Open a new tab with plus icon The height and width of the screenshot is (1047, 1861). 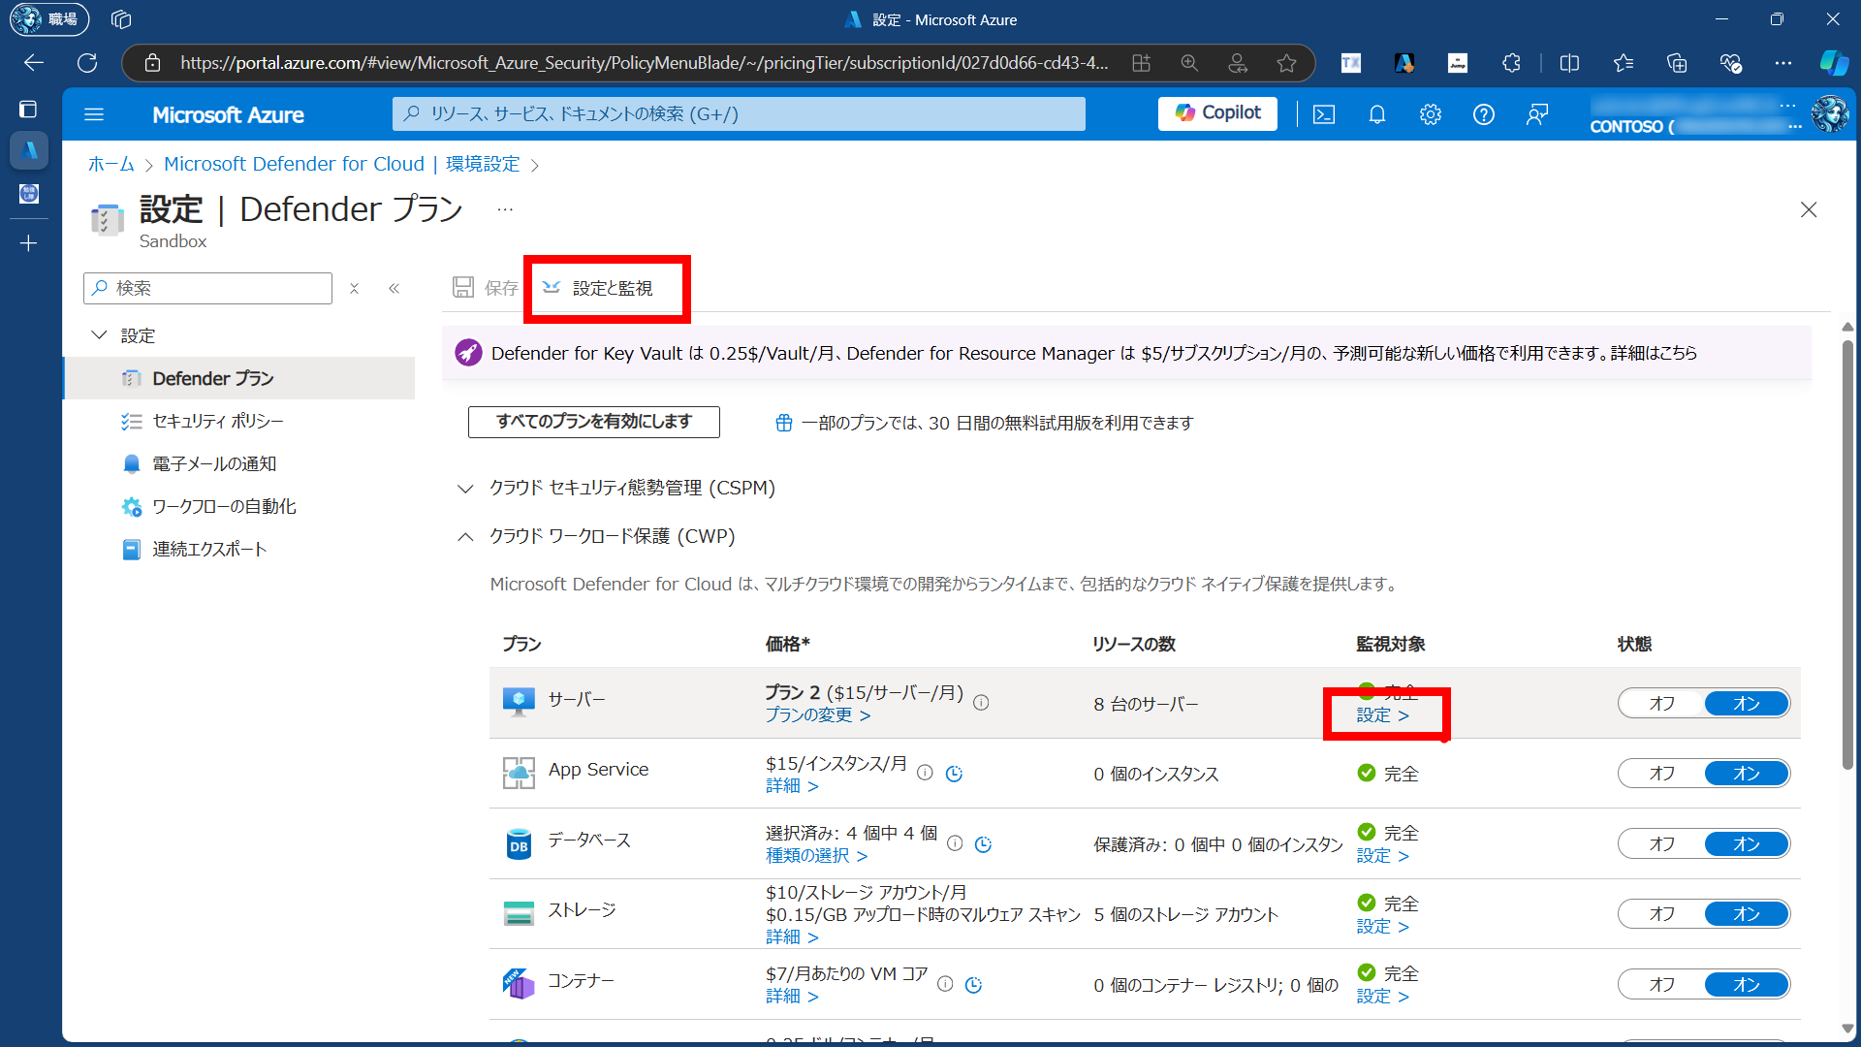tap(28, 243)
